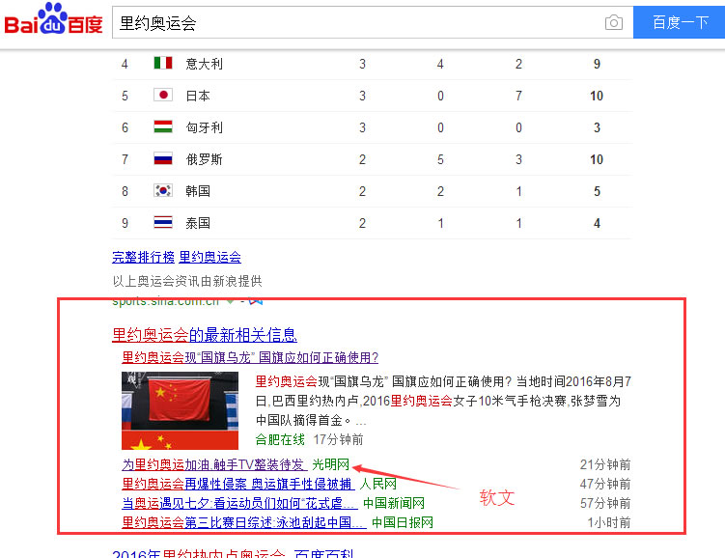The height and width of the screenshot is (558, 725).
Task: Open the 完整排行榜 link
Action: [143, 257]
